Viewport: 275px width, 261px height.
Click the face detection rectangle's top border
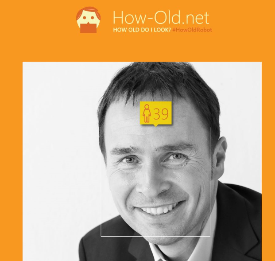pyautogui.click(x=155, y=127)
